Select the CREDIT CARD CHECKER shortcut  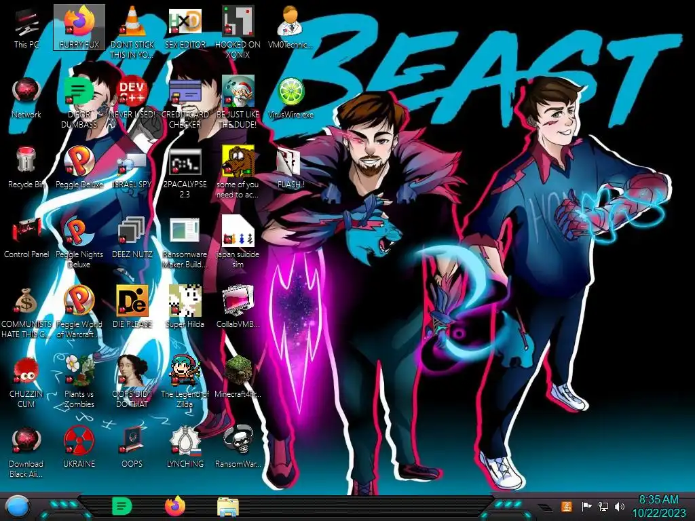[x=185, y=103]
